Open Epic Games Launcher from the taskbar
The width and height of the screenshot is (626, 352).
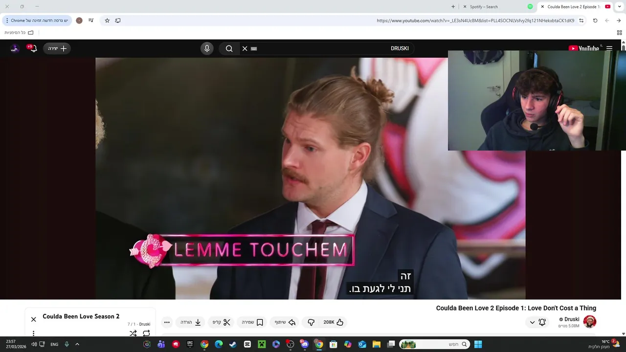click(190, 345)
